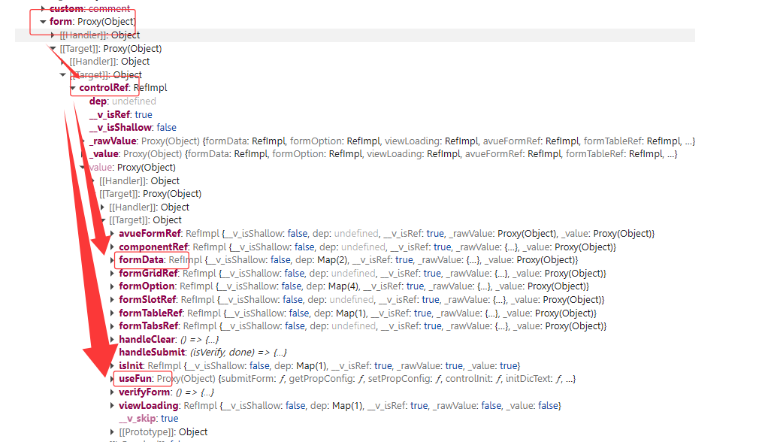Expand the isInit RefImpl entry

pyautogui.click(x=112, y=366)
